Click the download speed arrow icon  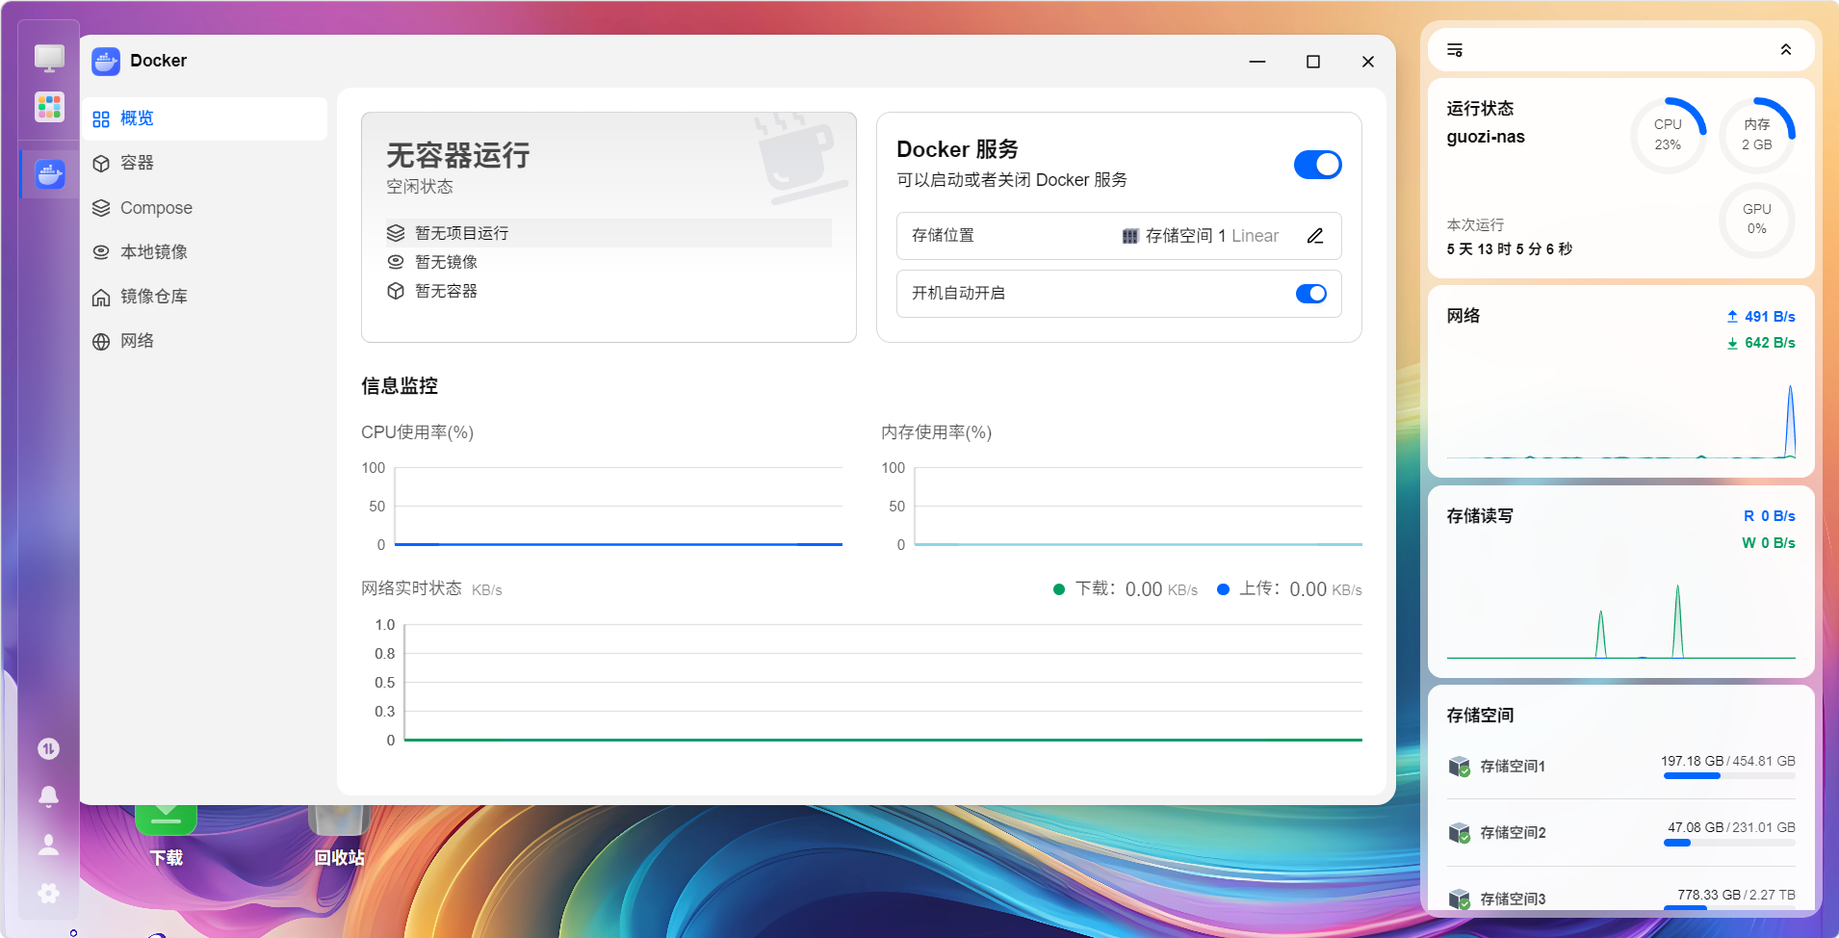coord(1732,343)
